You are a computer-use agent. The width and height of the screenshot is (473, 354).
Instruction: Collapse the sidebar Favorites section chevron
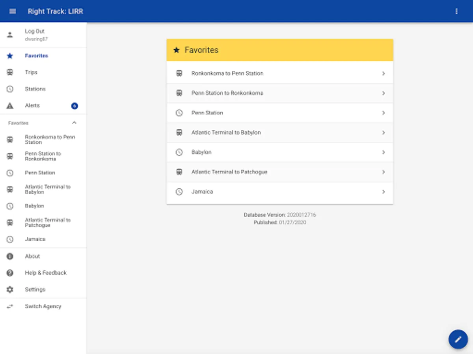[x=74, y=123]
